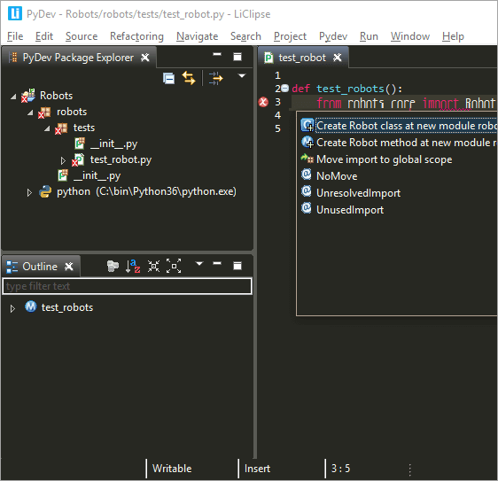Open the Outline view dropdown menu

tap(199, 263)
